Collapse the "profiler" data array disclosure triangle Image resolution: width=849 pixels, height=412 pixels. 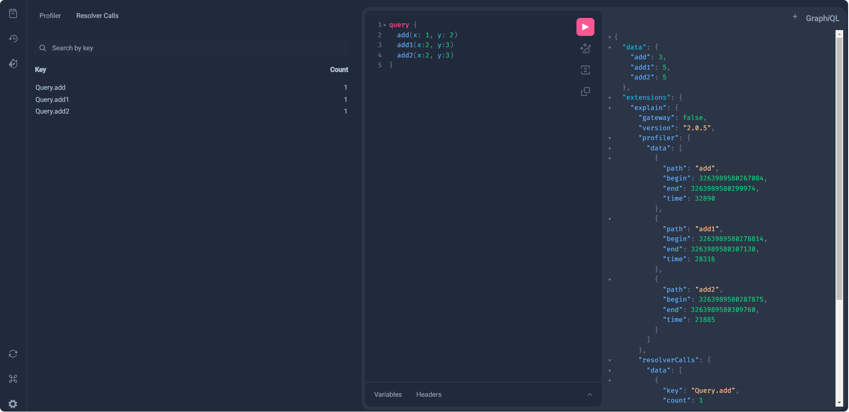(x=609, y=149)
